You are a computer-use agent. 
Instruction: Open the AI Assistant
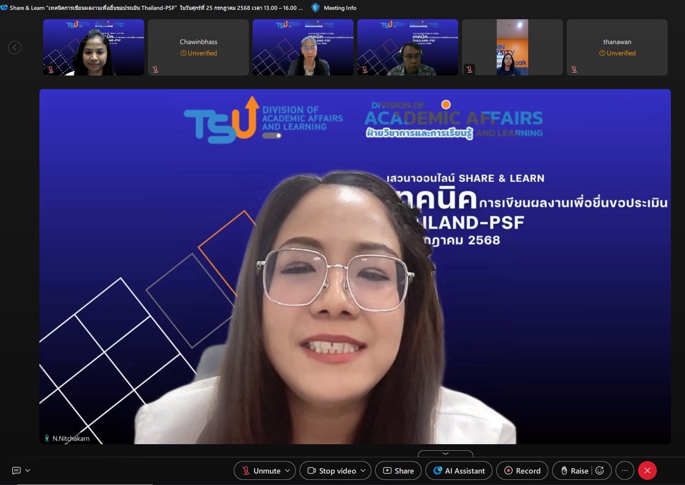(459, 470)
